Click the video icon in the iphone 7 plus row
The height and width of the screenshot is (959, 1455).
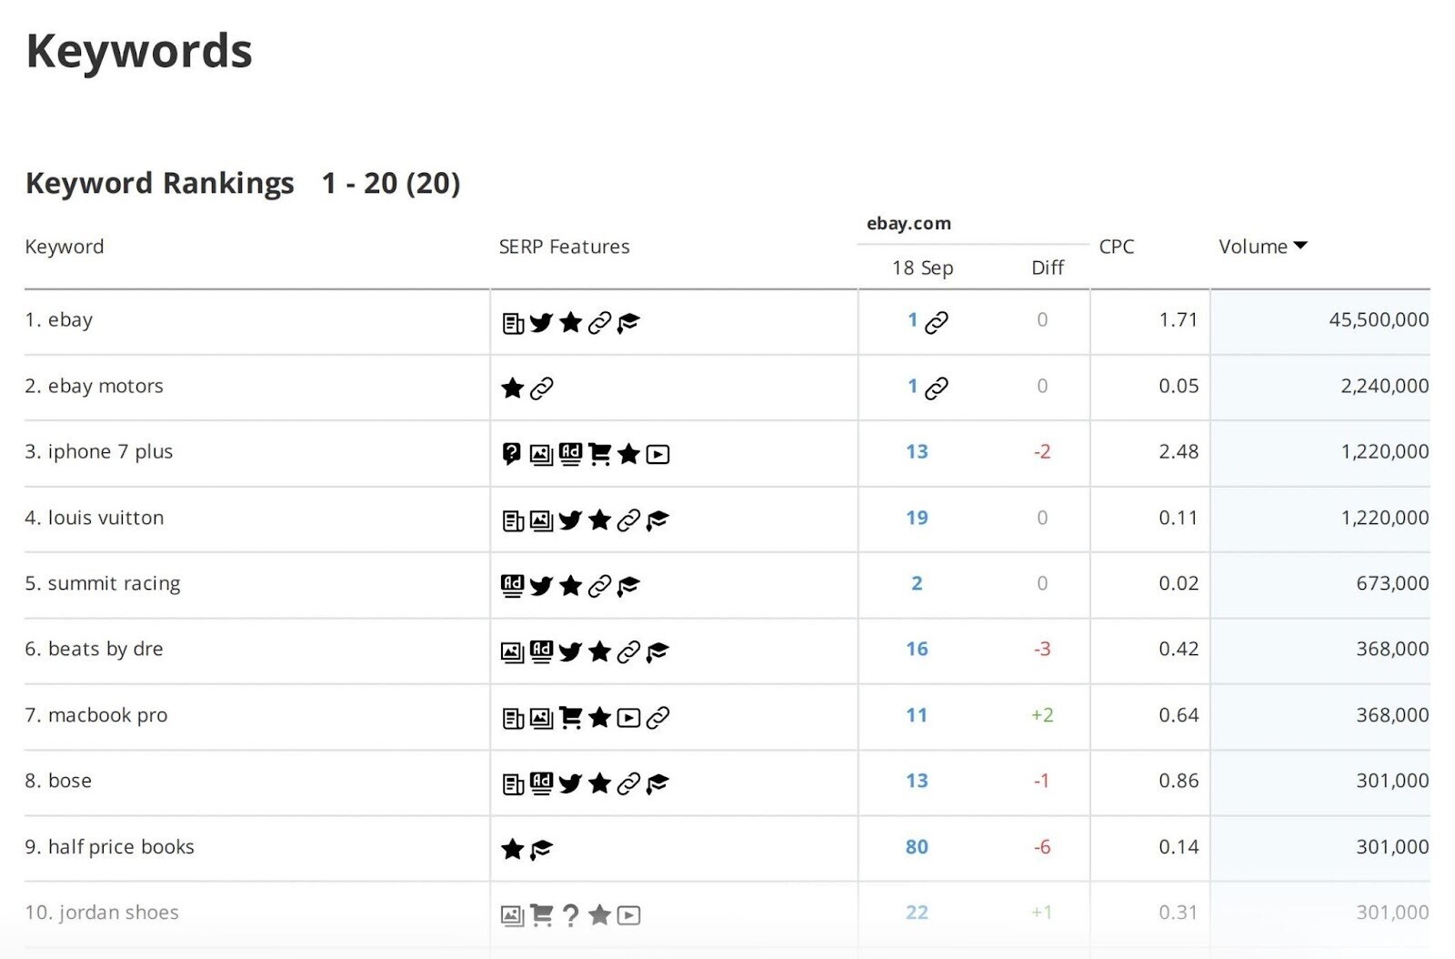(x=657, y=454)
